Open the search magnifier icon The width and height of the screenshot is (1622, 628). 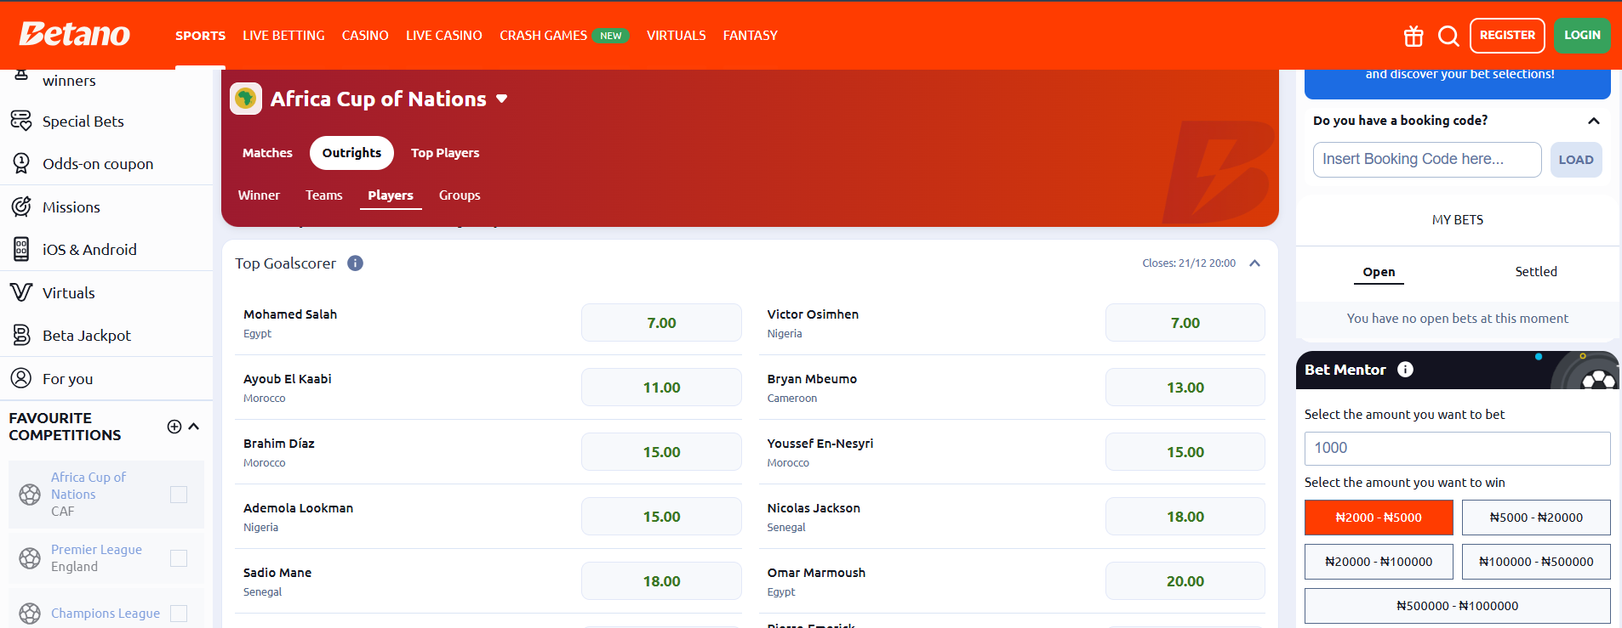point(1448,36)
